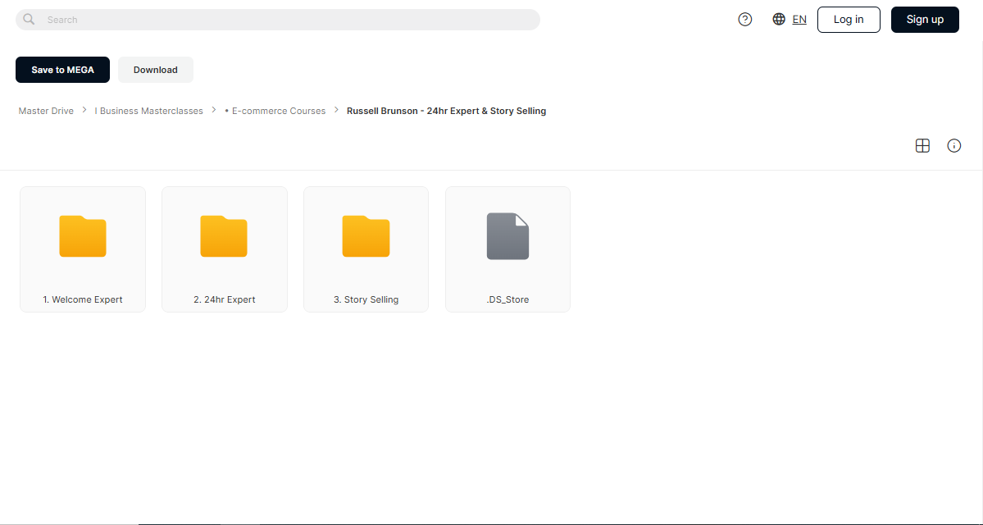The image size is (983, 525).
Task: Click Save to MEGA button
Action: click(x=62, y=70)
